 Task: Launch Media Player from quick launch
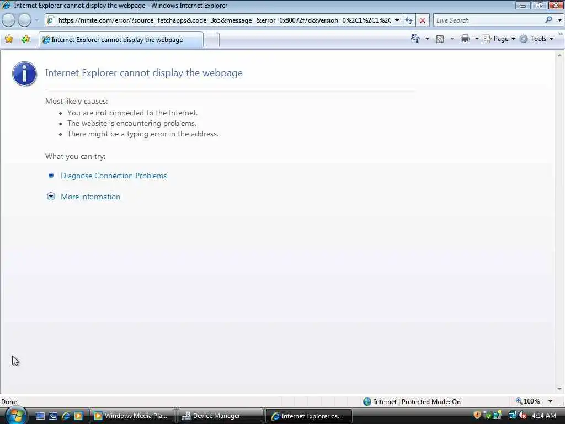point(78,416)
